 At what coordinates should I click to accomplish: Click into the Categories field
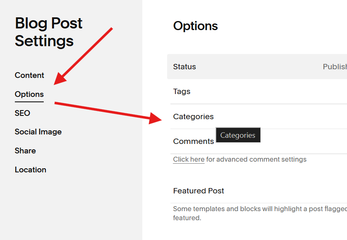click(259, 116)
